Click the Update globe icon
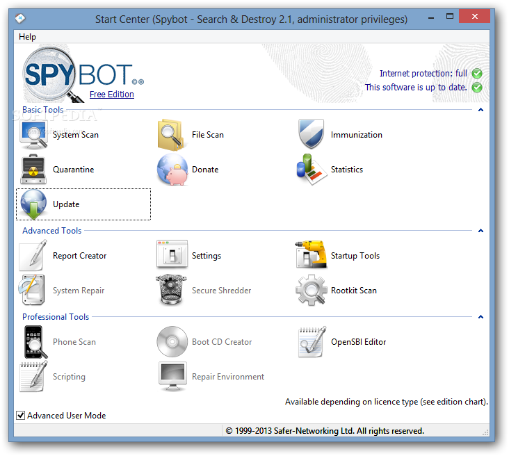The image size is (509, 456). click(33, 204)
